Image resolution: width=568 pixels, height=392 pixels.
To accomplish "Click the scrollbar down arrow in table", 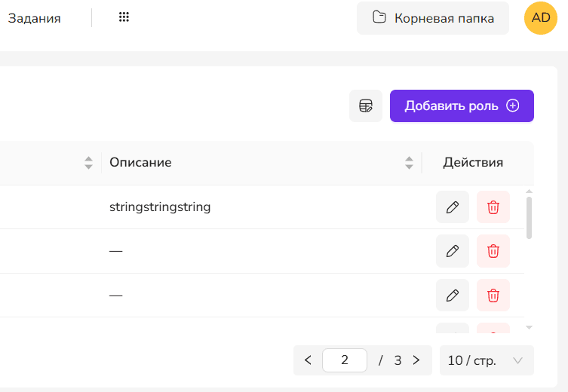I will click(529, 327).
